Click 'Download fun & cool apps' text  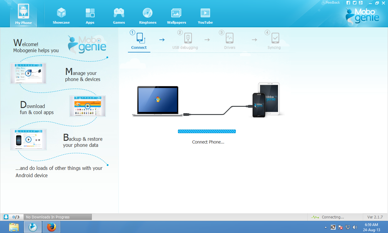(x=37, y=108)
